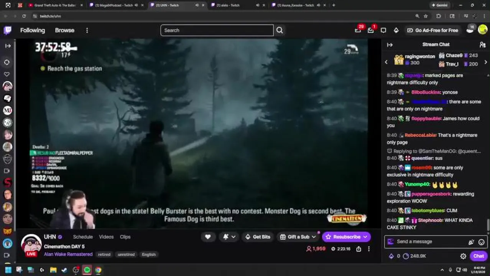This screenshot has width=490, height=276.
Task: Click the Get Bits button
Action: (258, 237)
